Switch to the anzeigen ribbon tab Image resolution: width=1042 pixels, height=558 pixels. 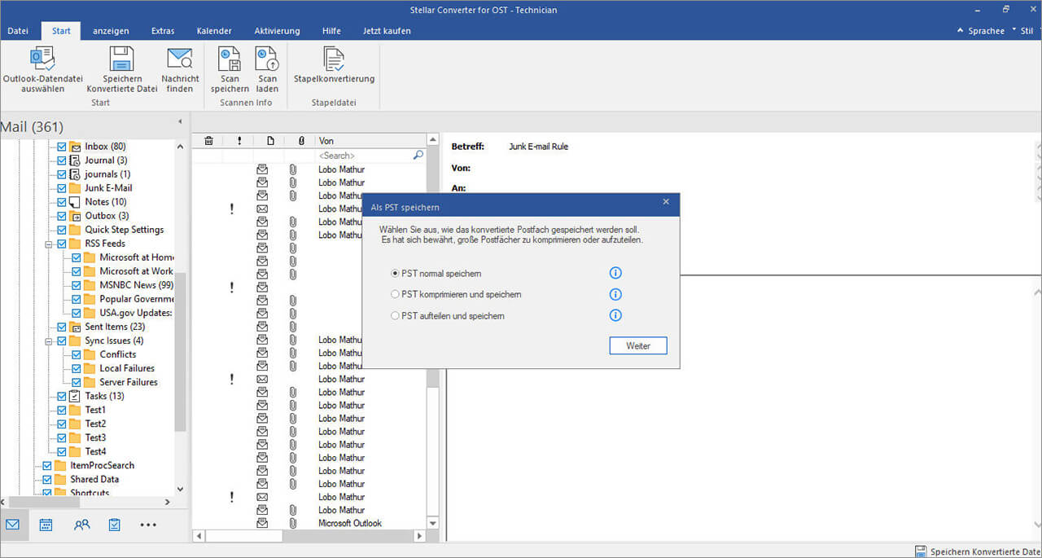(111, 31)
